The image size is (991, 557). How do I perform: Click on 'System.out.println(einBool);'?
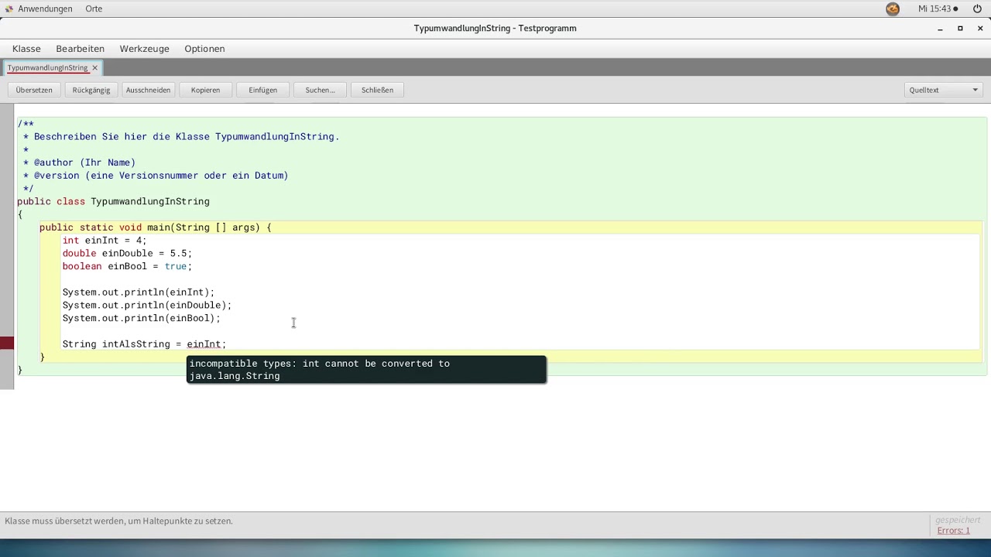142,319
